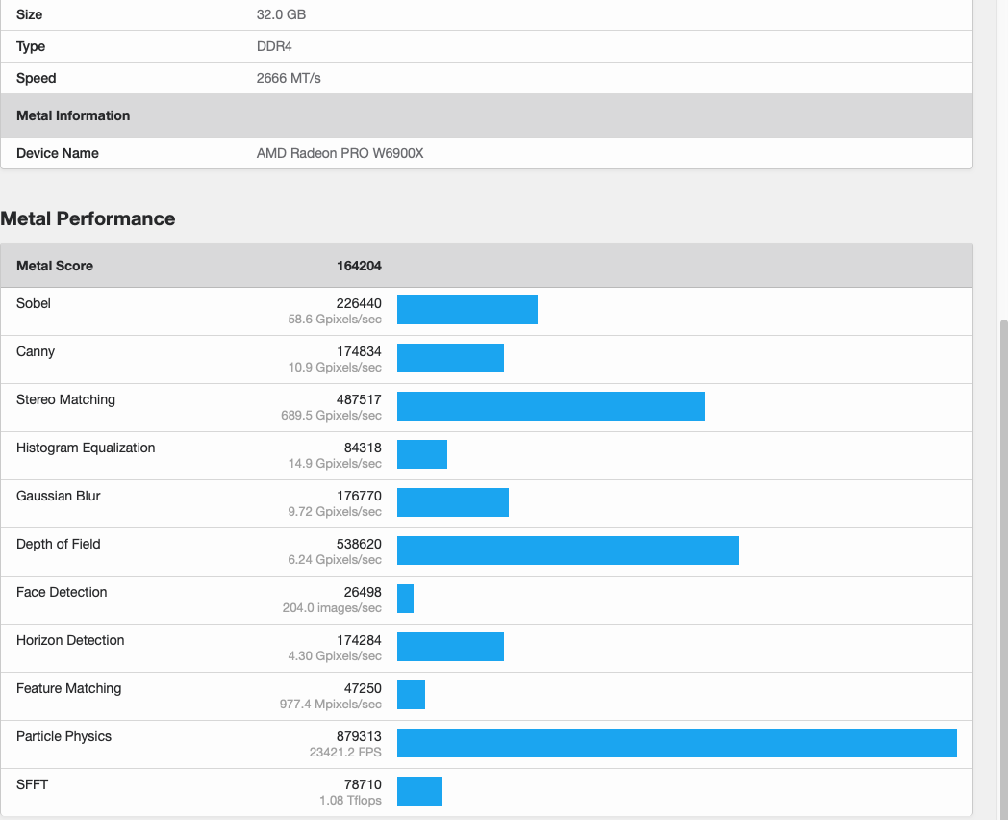Viewport: 1008px width, 820px height.
Task: Click the Feature Matching score 47250
Action: (363, 689)
